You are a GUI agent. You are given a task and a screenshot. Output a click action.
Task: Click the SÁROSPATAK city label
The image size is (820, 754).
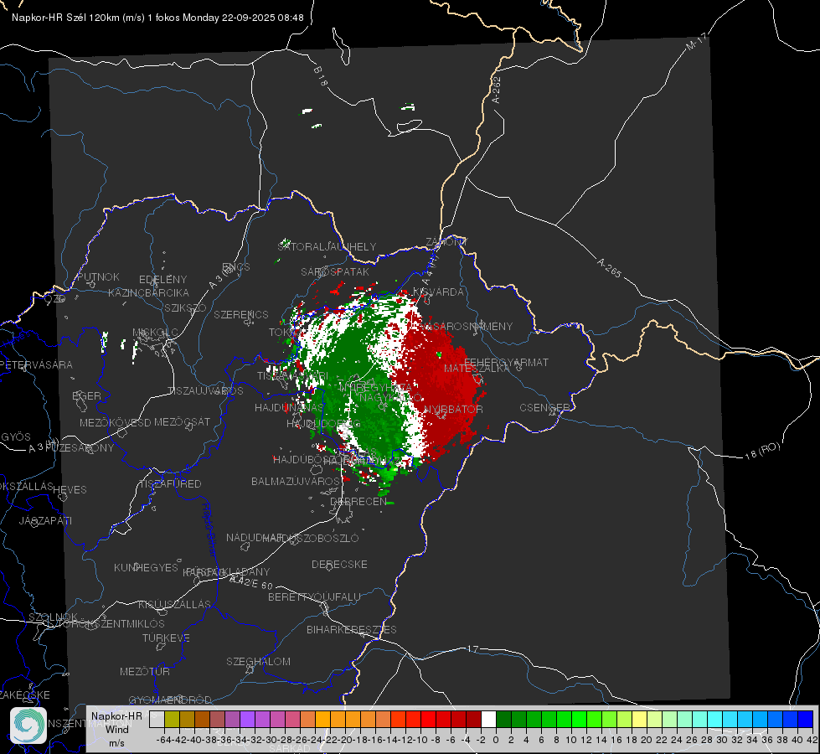pos(335,271)
